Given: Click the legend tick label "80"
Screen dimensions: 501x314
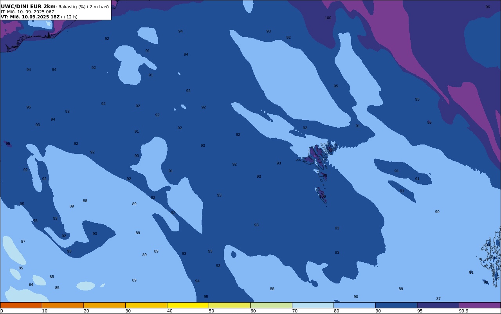Looking at the screenshot, I should [337, 311].
